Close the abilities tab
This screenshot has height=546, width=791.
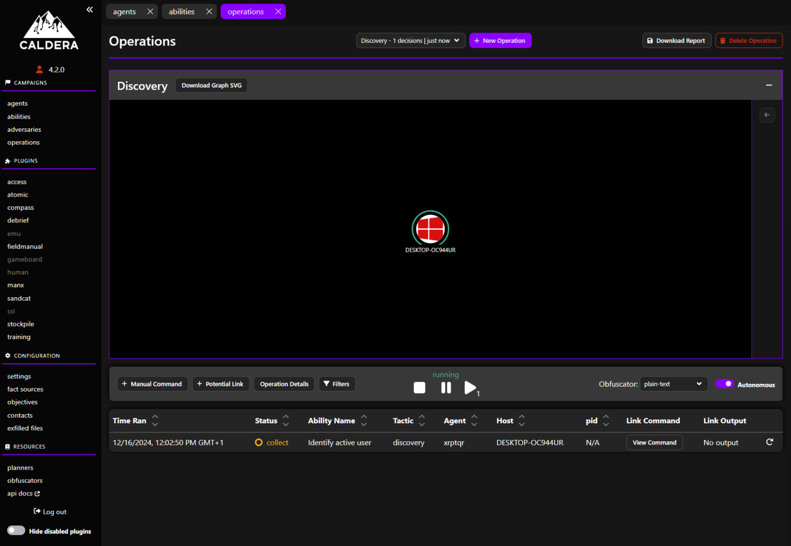[209, 11]
